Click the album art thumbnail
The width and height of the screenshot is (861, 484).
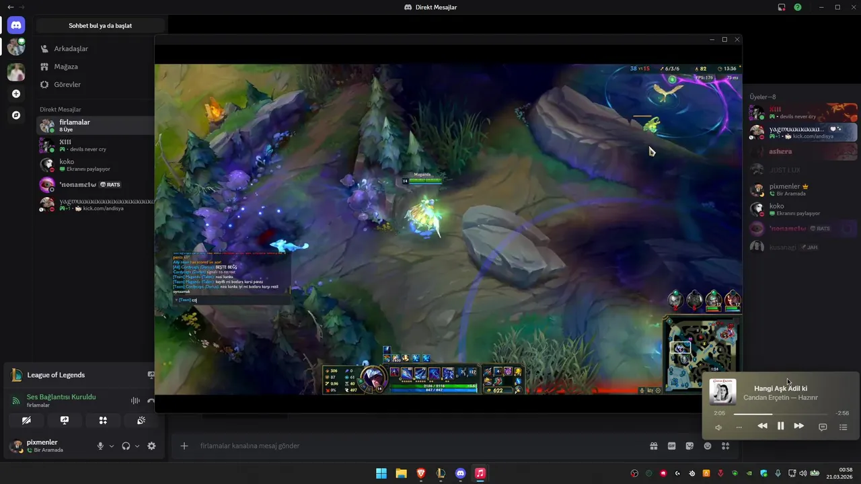coord(723,392)
